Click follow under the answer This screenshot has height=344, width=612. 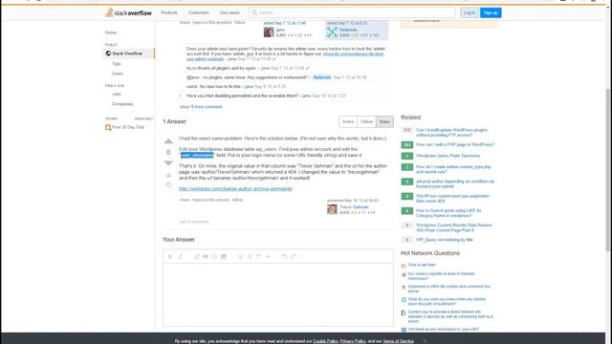click(x=237, y=200)
